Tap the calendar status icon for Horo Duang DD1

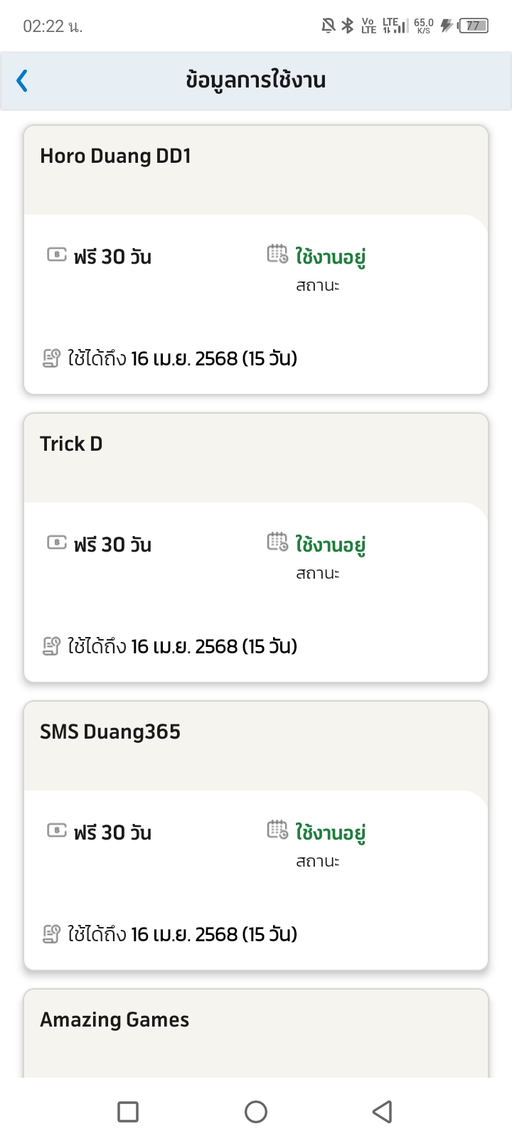click(277, 254)
